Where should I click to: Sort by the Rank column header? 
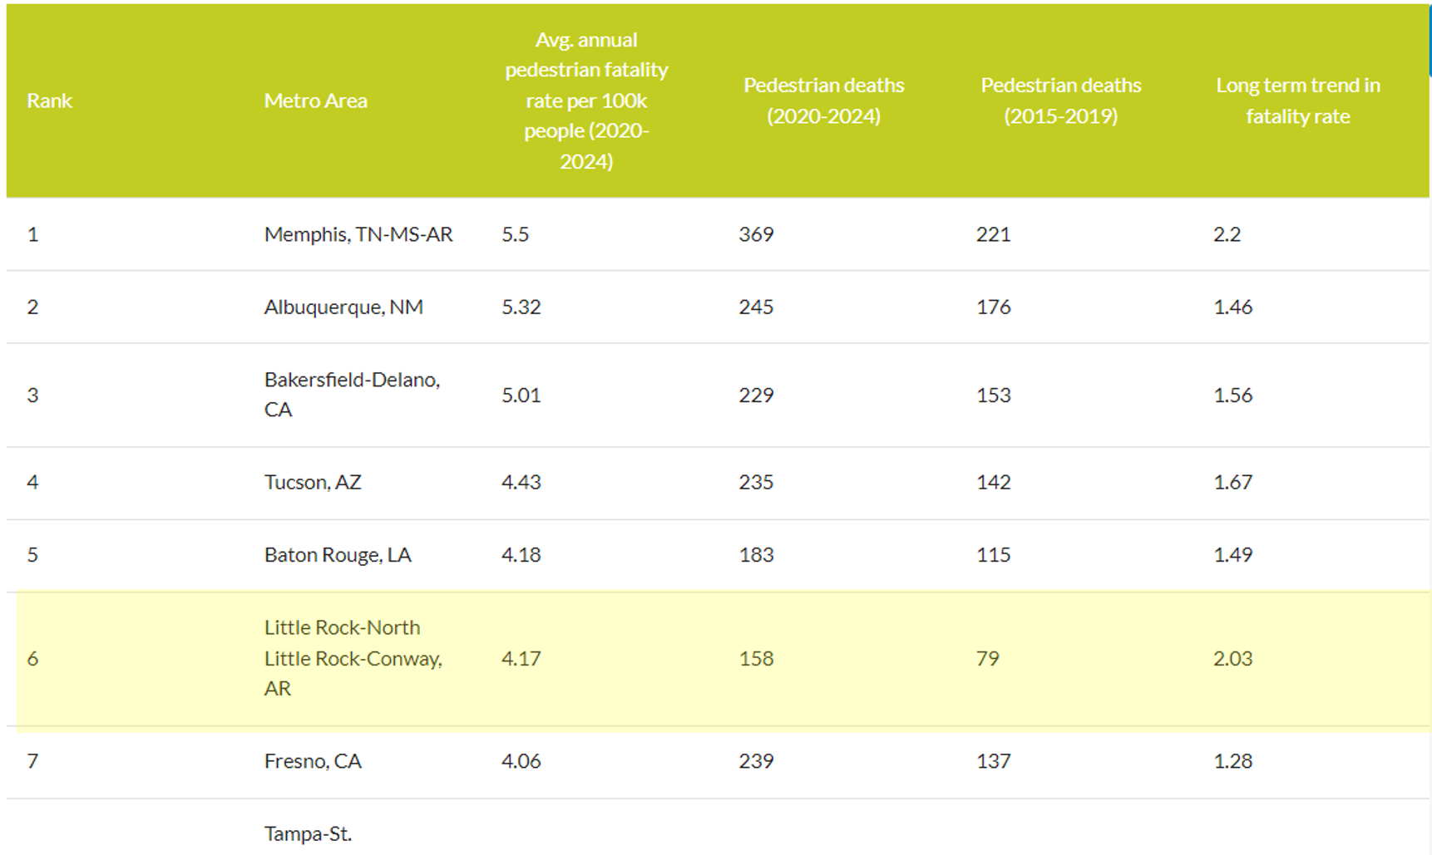tap(49, 101)
